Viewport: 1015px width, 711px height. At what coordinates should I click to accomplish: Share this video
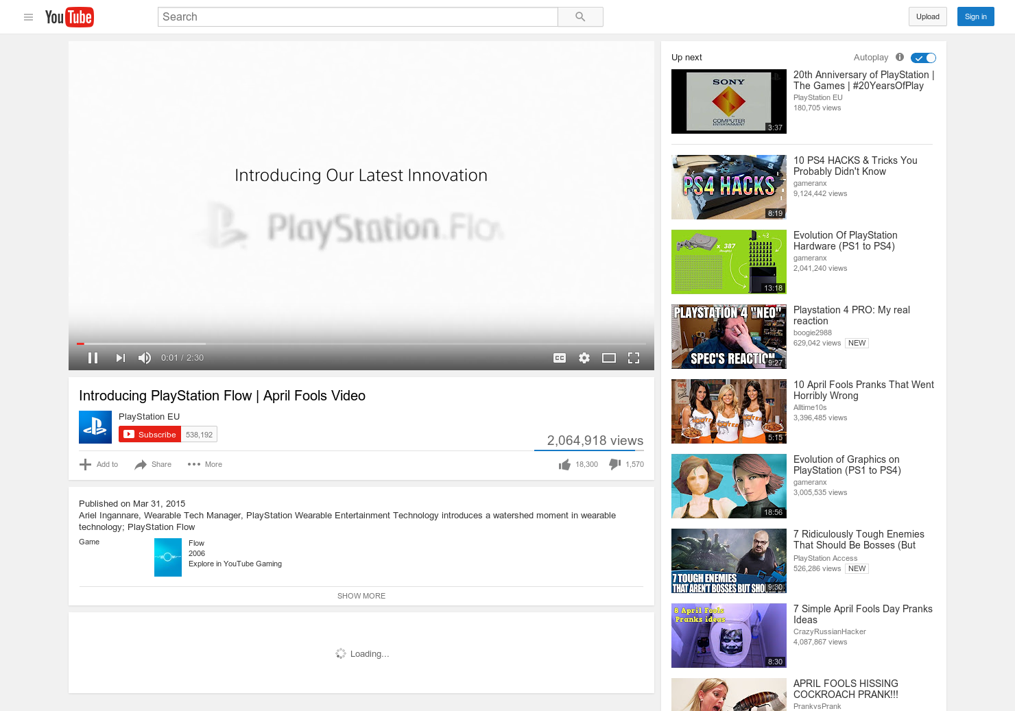click(153, 465)
